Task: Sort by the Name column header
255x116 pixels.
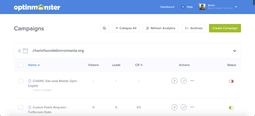Action: 34,65
